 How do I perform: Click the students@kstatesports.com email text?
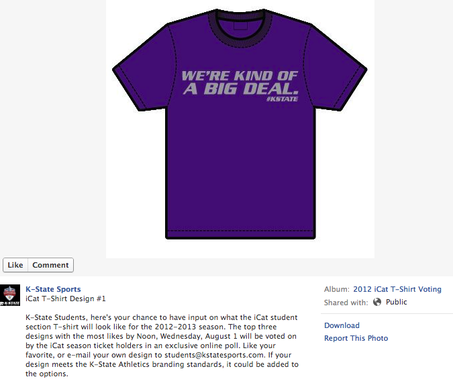point(214,355)
